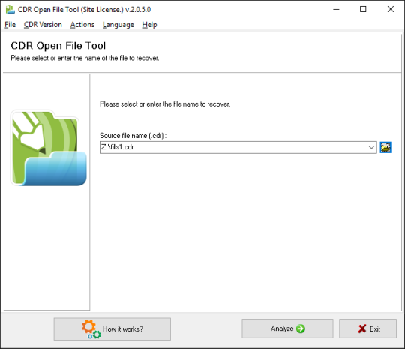Click the Analyze button
Screen dimensions: 405x349
coord(287,329)
